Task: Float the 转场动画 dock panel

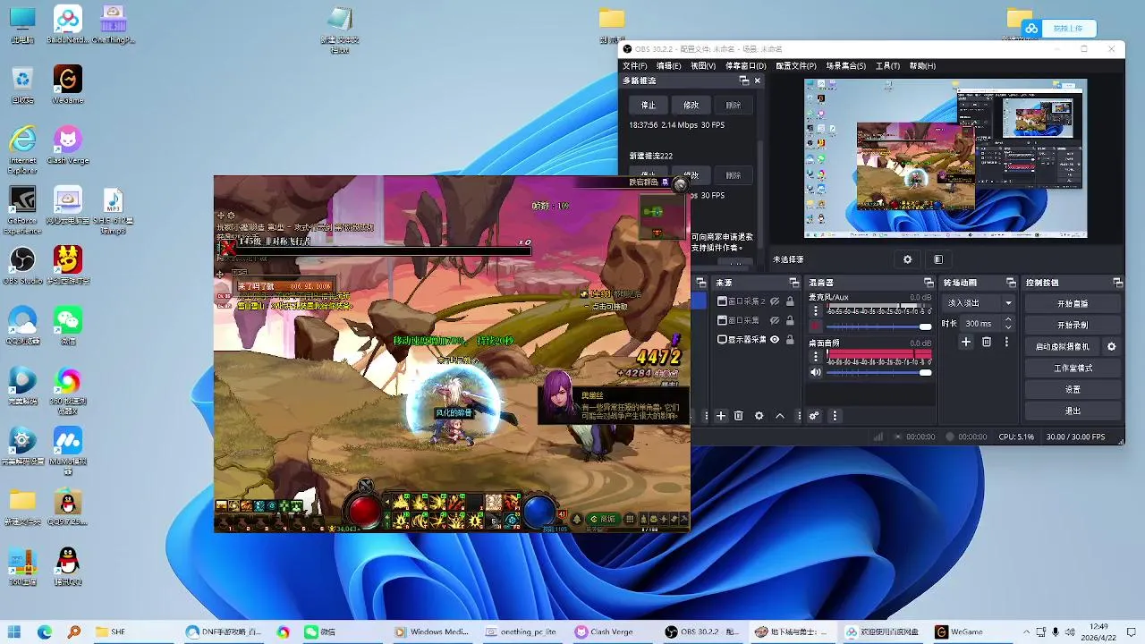Action: 1011,283
